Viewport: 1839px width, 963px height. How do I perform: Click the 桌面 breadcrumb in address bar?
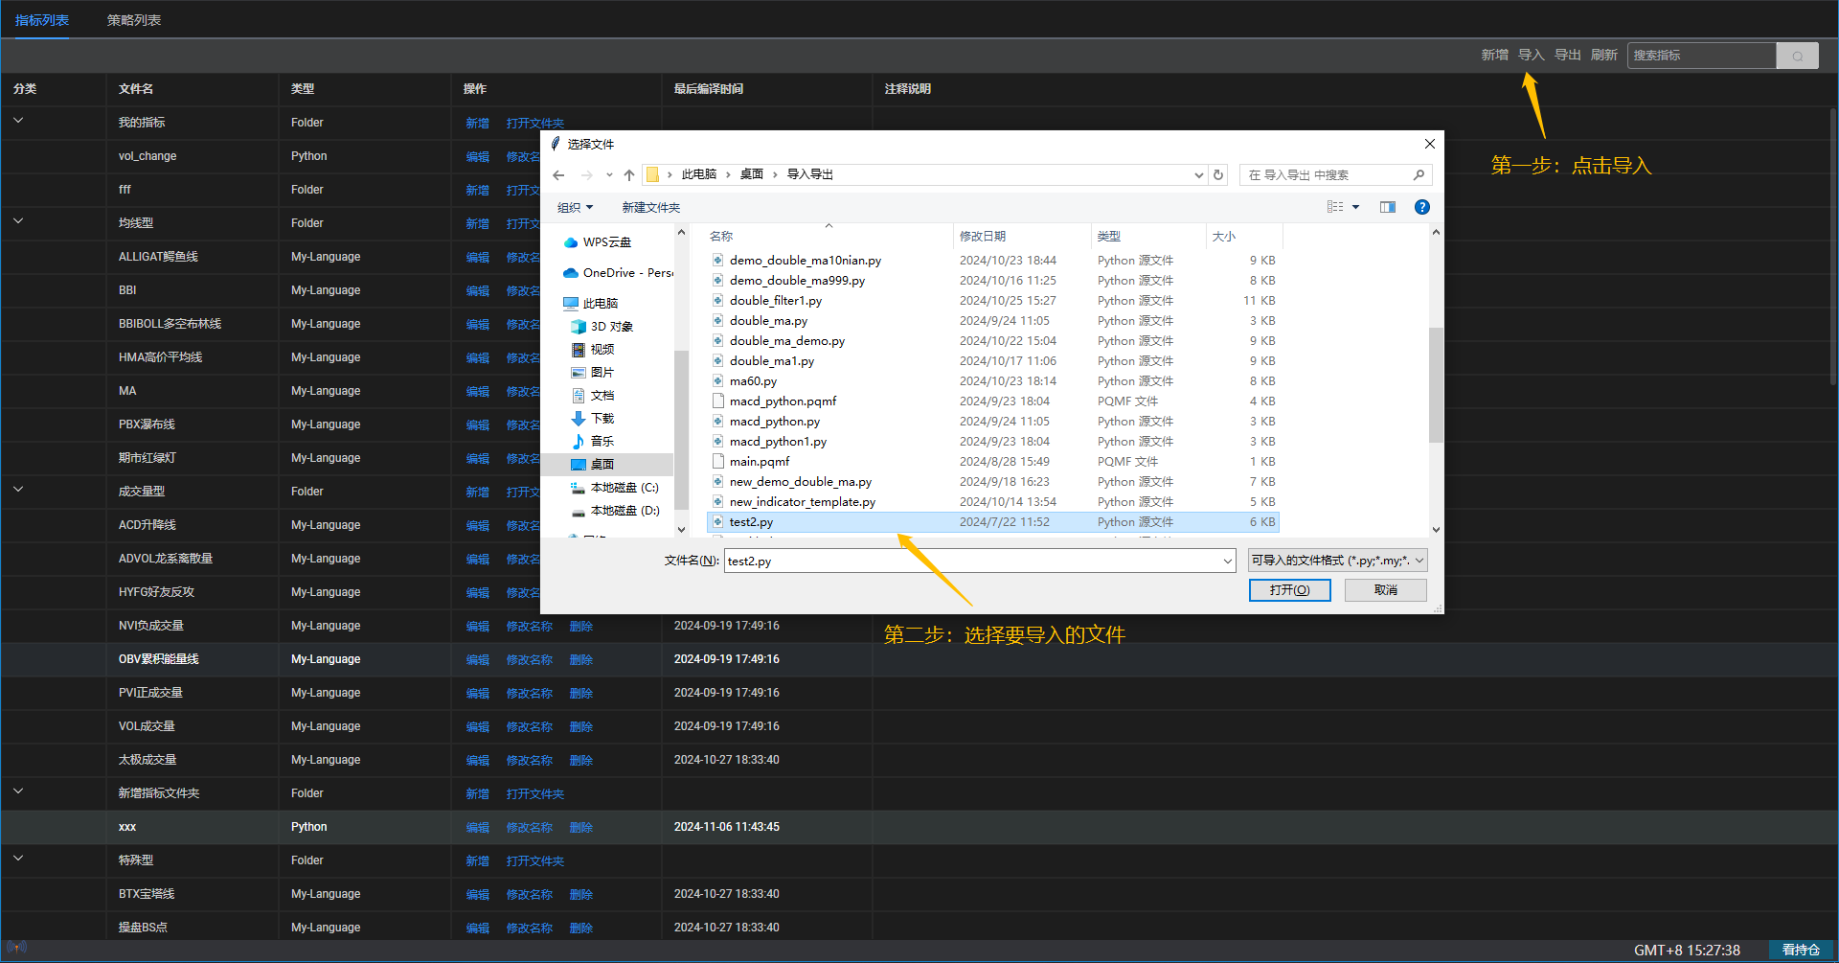[751, 174]
